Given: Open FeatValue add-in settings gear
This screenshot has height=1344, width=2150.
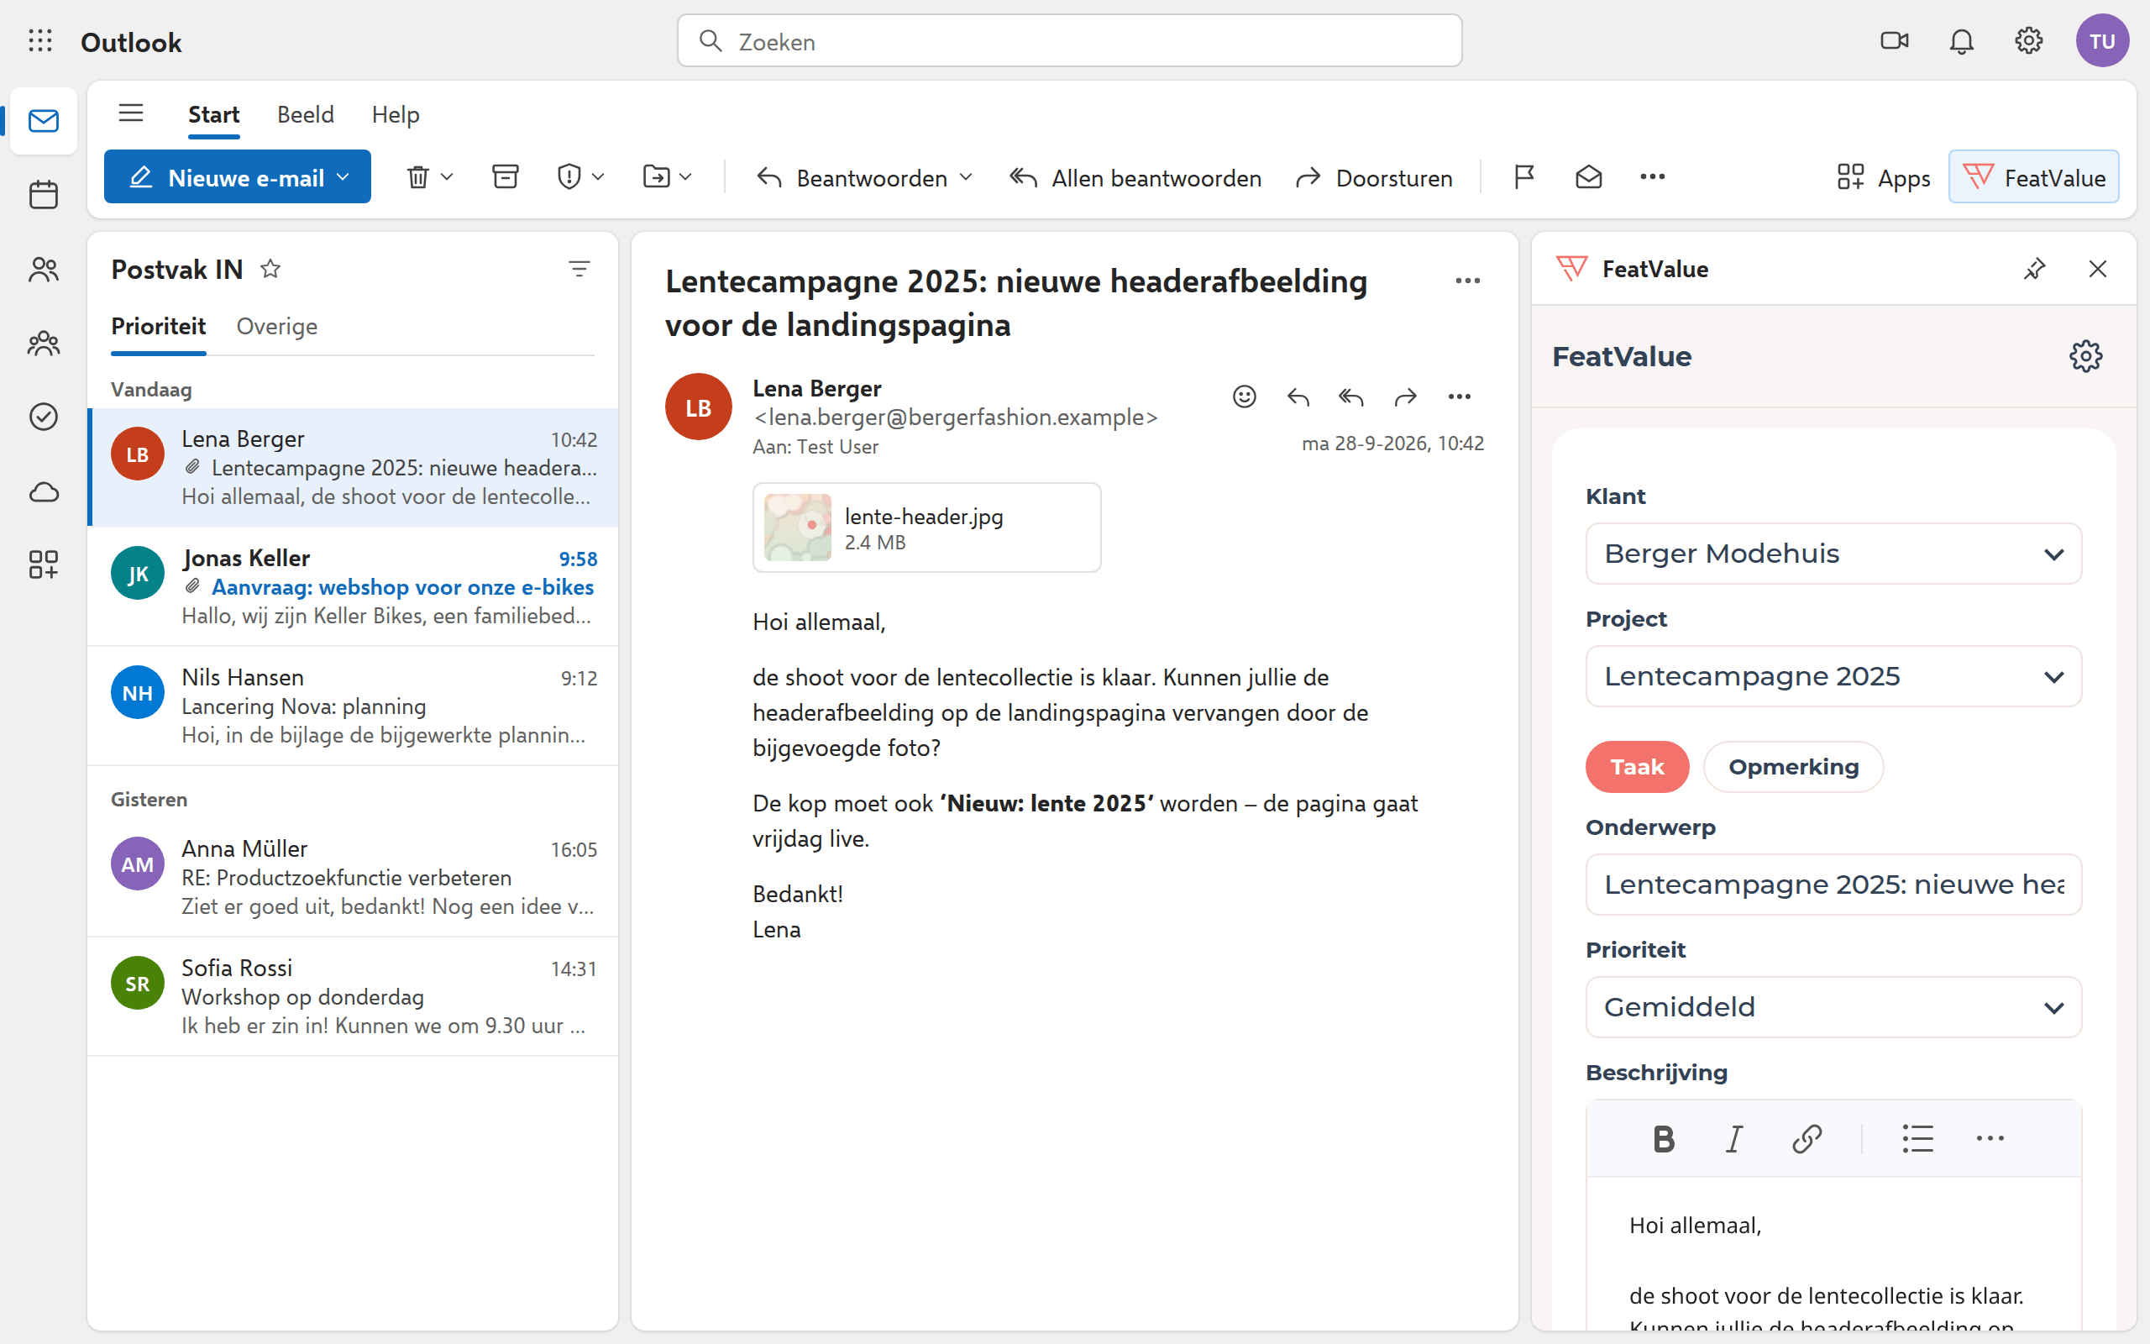Looking at the screenshot, I should [x=2085, y=356].
